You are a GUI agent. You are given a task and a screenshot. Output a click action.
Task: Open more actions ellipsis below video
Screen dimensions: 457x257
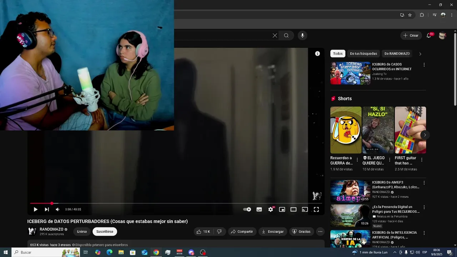pos(320,232)
